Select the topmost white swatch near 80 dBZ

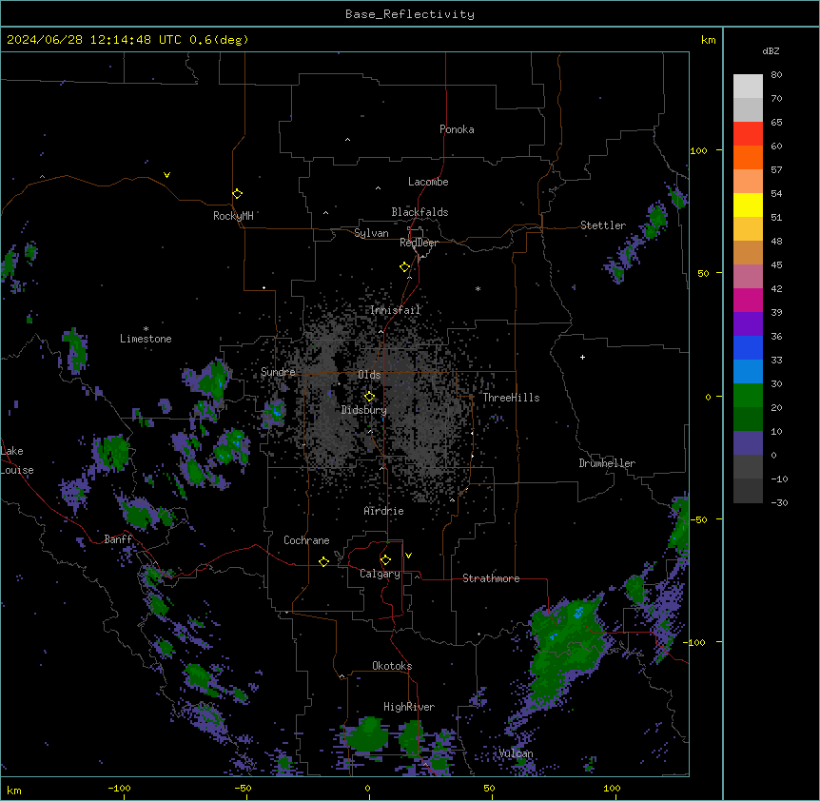[x=748, y=87]
